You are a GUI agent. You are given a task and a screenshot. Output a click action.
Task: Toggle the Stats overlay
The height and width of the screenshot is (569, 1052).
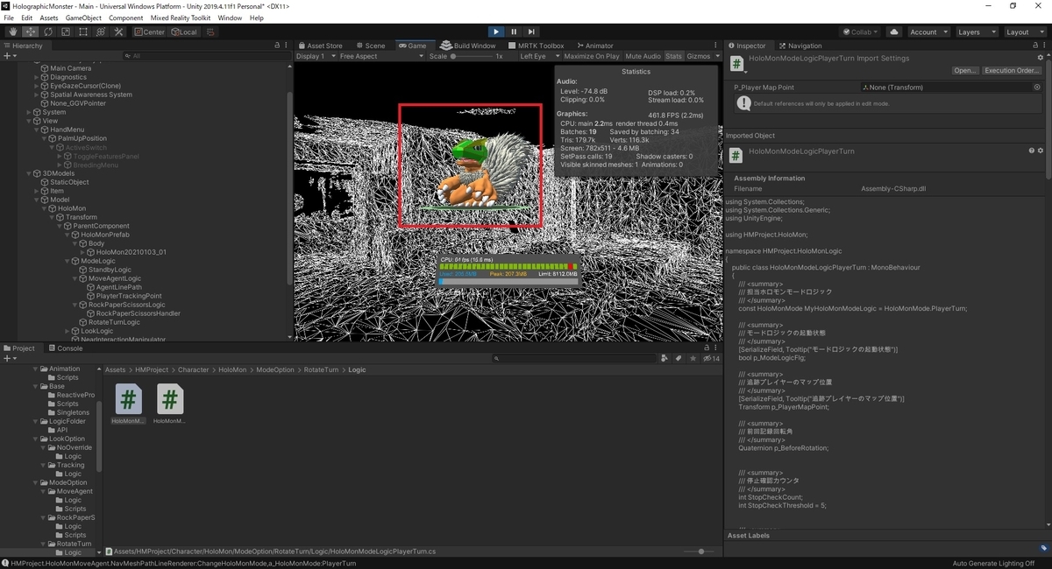click(673, 56)
